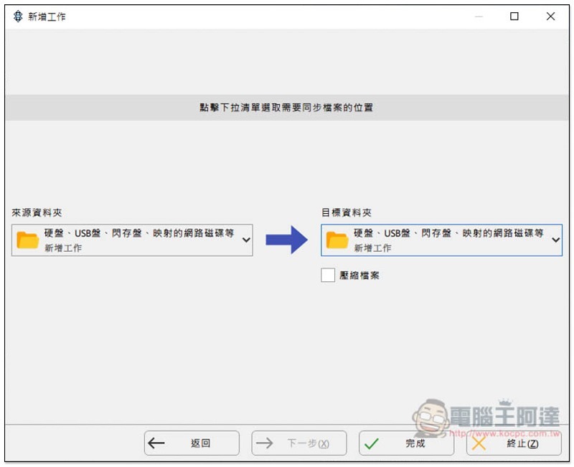Click the 終止(Z) button
Image resolution: width=574 pixels, height=467 pixels.
pos(514,443)
